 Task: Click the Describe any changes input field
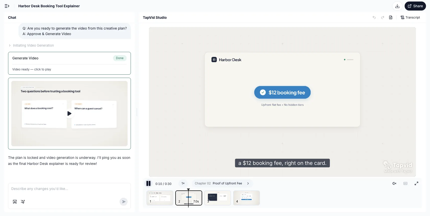coord(69,189)
